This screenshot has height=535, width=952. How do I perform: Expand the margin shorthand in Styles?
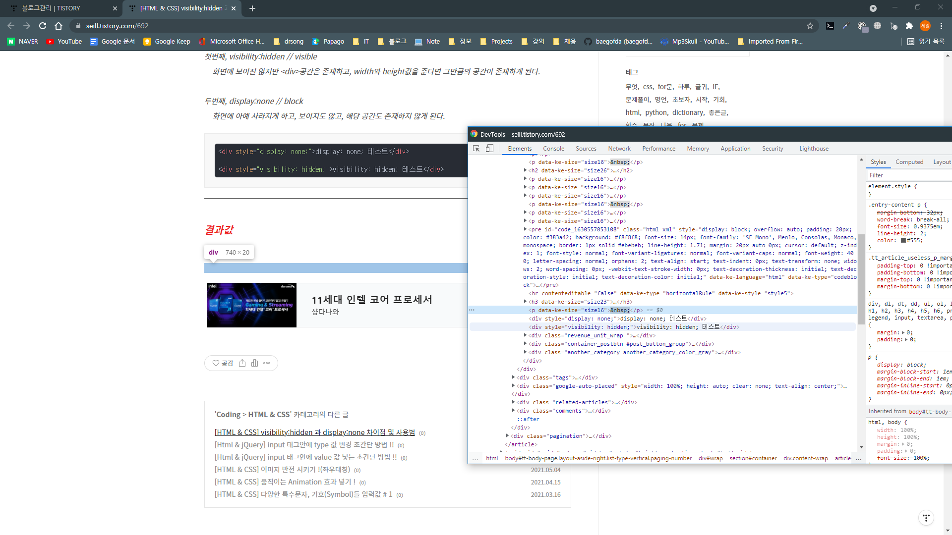pos(903,333)
